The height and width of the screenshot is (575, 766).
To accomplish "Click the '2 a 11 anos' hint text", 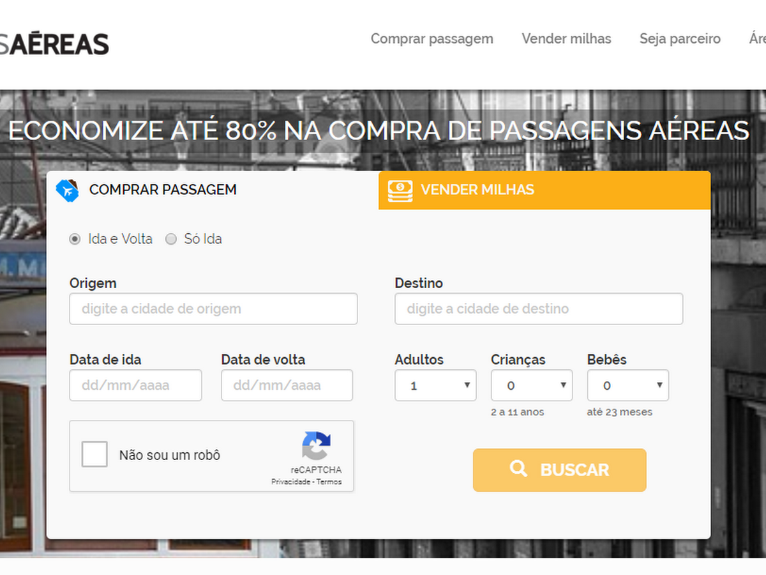I will click(518, 412).
